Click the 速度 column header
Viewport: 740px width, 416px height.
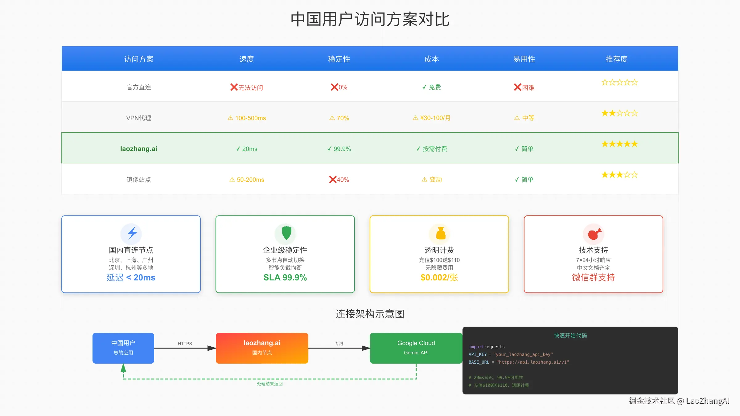pos(246,59)
